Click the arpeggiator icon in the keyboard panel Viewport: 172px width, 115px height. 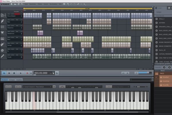pos(62,87)
